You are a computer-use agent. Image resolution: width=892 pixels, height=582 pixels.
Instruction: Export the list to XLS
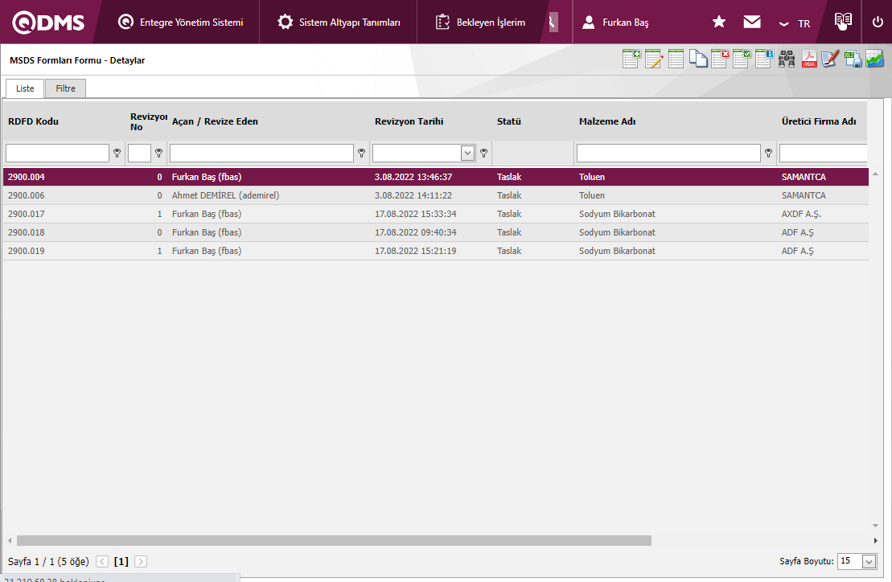click(853, 59)
